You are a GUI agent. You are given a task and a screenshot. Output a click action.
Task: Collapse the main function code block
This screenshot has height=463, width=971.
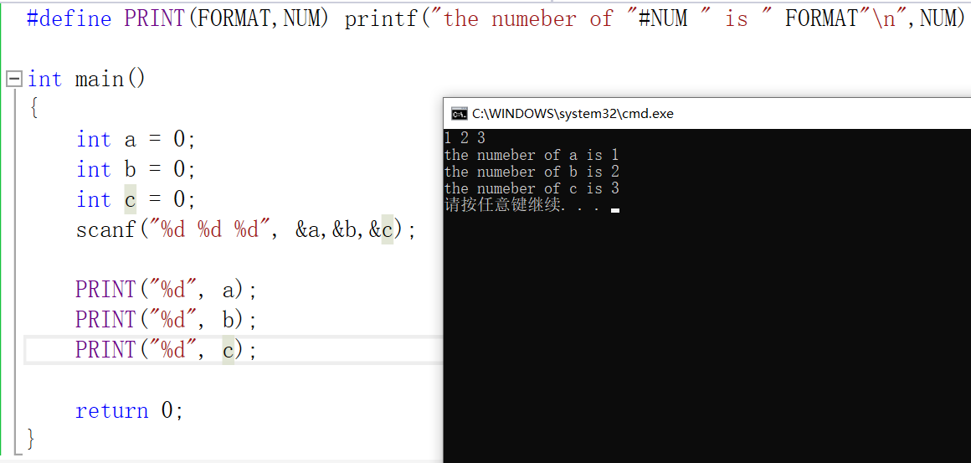[x=14, y=80]
